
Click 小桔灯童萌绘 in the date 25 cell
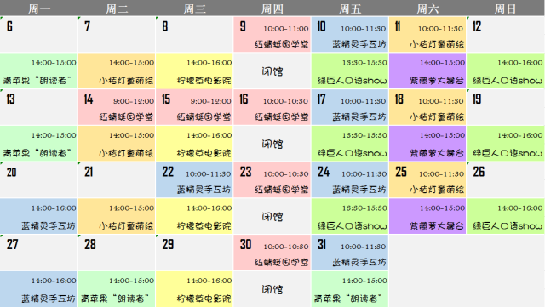437,190
